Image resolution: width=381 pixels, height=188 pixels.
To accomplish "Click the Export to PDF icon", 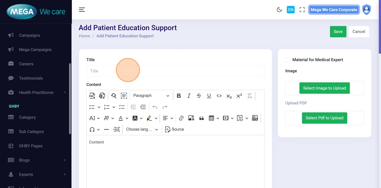I will point(92,96).
